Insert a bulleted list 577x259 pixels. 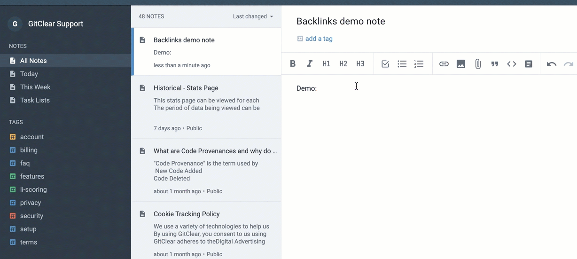click(402, 64)
